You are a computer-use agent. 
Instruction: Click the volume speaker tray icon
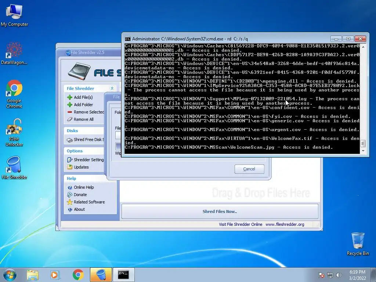pos(339,275)
